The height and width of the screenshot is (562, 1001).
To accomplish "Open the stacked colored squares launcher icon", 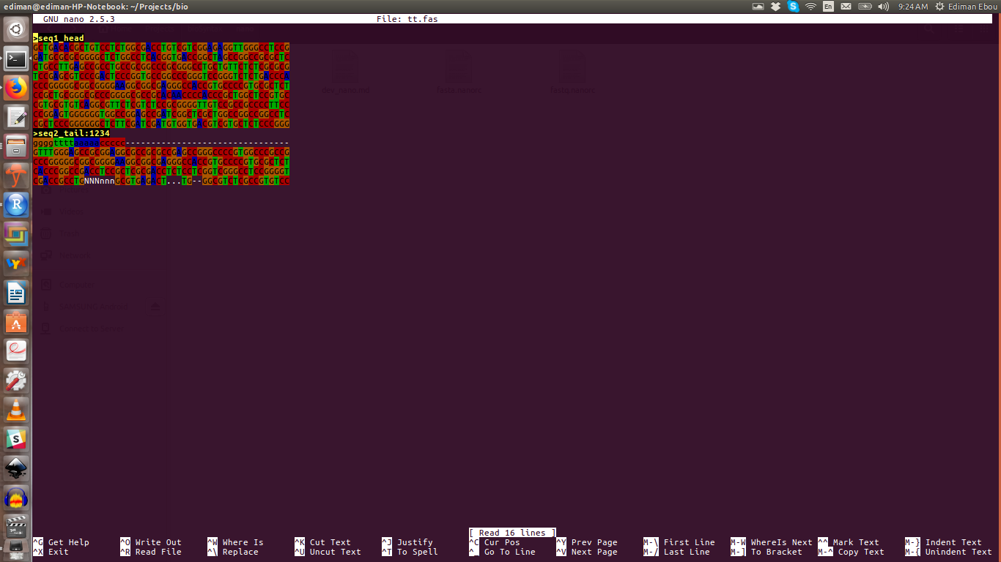I will coord(16,234).
